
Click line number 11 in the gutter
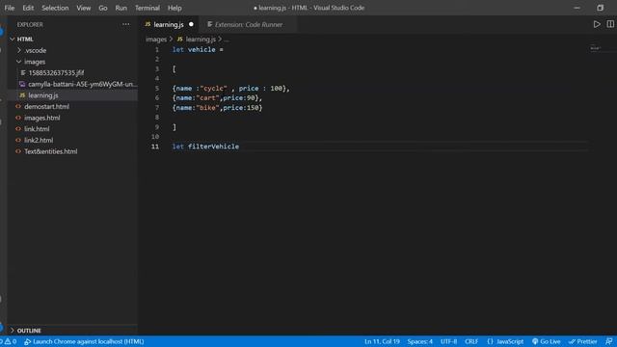155,147
